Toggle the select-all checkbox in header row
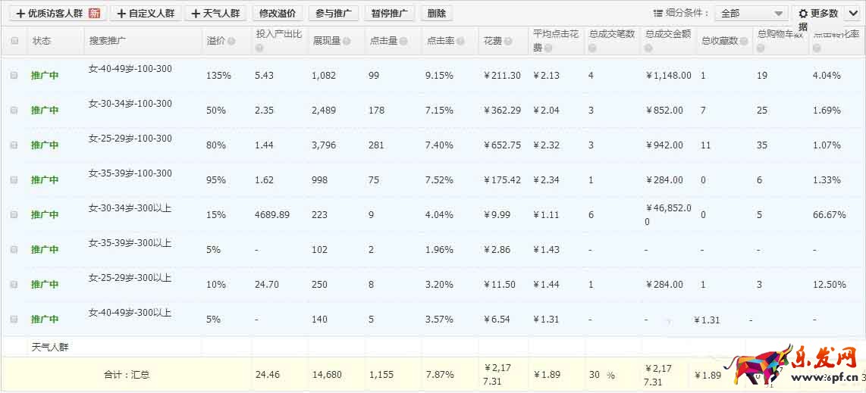The height and width of the screenshot is (393, 866). coord(15,41)
